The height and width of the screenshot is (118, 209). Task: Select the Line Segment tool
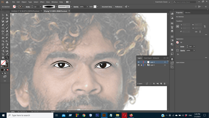pos(7,25)
